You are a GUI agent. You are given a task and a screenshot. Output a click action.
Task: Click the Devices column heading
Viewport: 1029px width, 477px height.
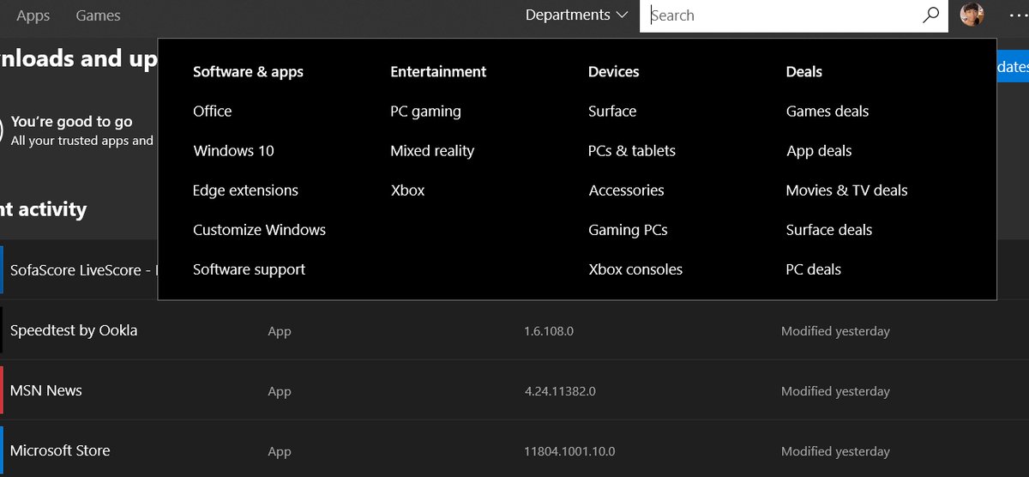(x=614, y=72)
